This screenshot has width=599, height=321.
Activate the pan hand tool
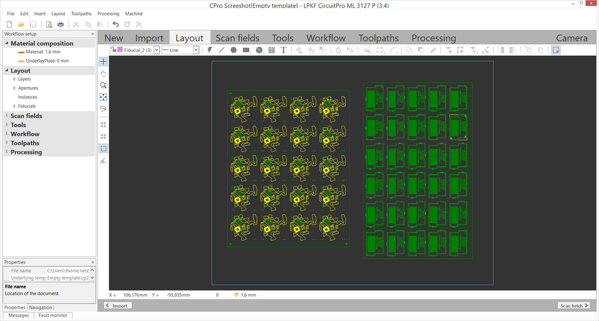coord(104,73)
